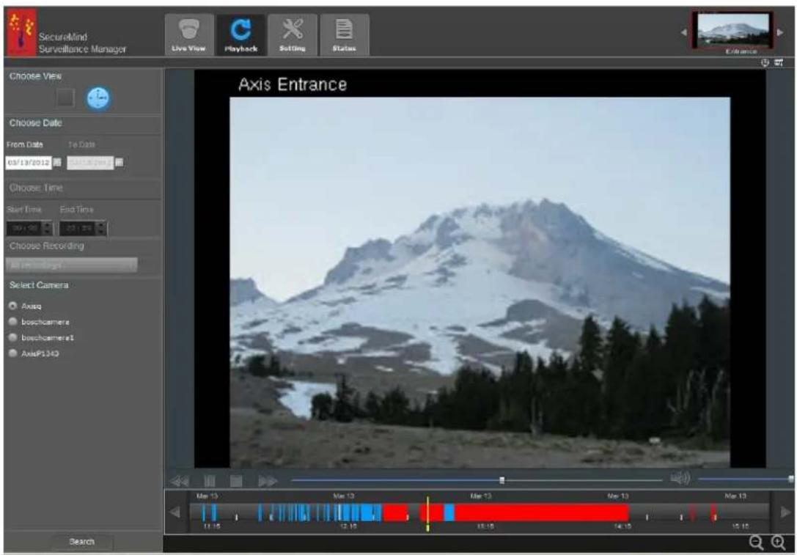Image resolution: width=797 pixels, height=555 pixels.
Task: Open the Status tab
Action: tap(344, 34)
